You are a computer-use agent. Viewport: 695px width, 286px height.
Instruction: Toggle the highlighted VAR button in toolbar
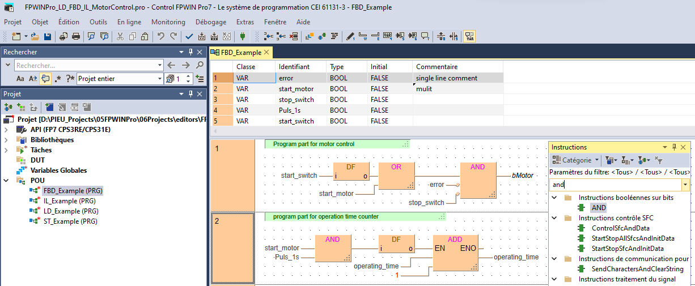point(469,37)
